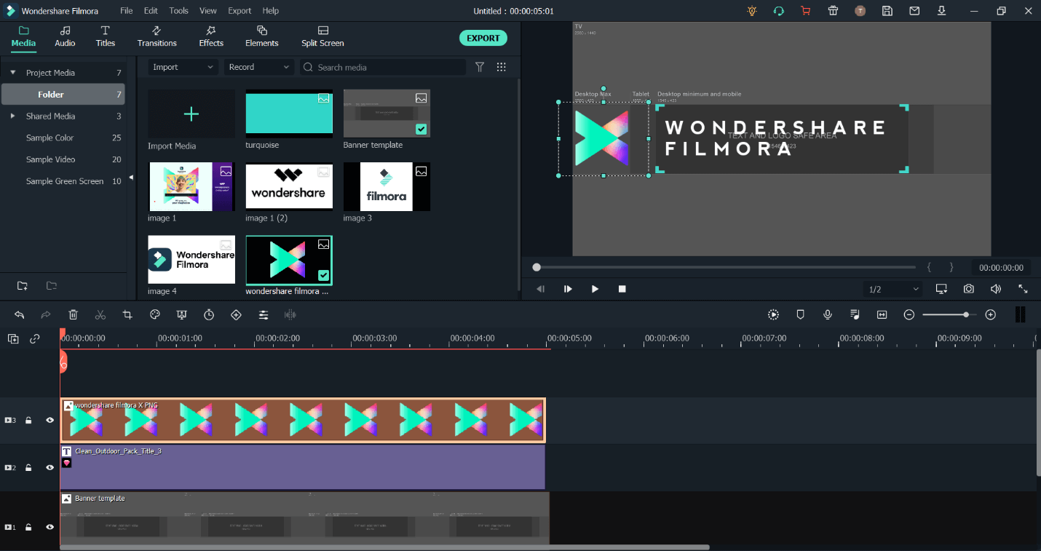Collapse the Project Media tree

tap(12, 73)
